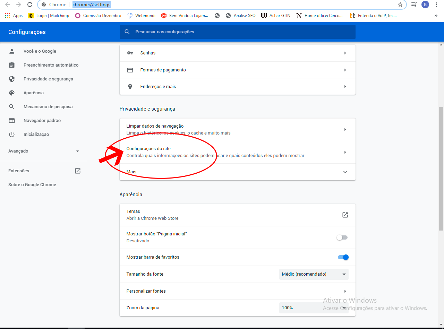Go to Mecanismo de pesquisa sidebar item
Viewport: 444px width, 329px height.
click(48, 107)
